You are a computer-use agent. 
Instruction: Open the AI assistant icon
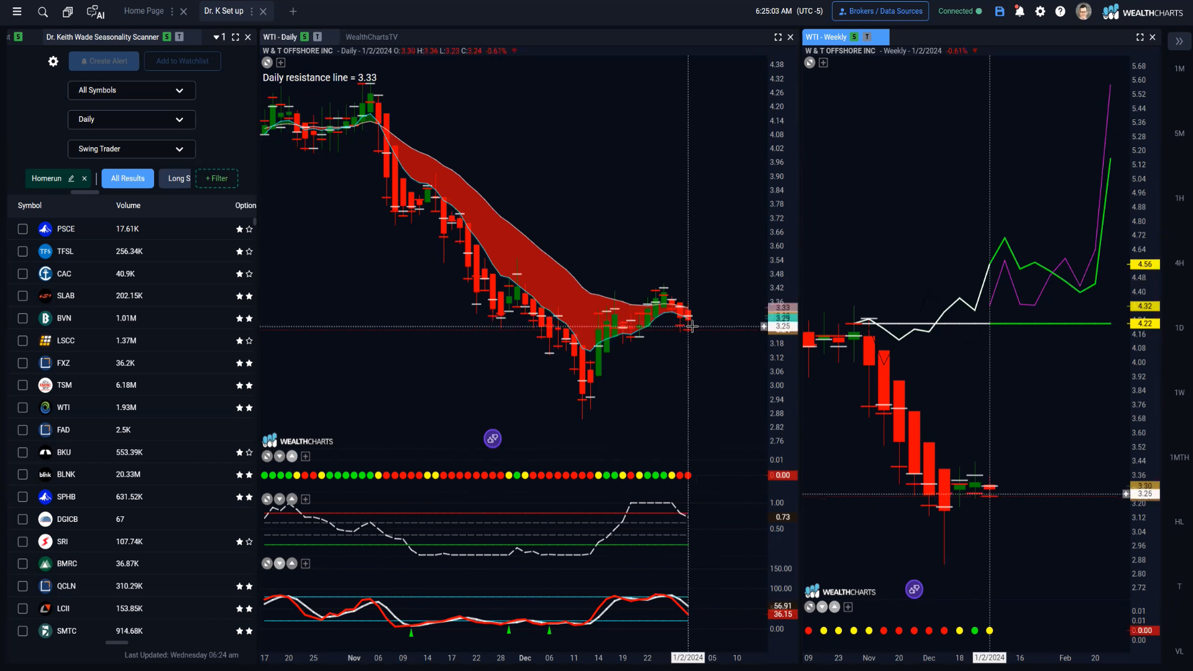point(95,11)
